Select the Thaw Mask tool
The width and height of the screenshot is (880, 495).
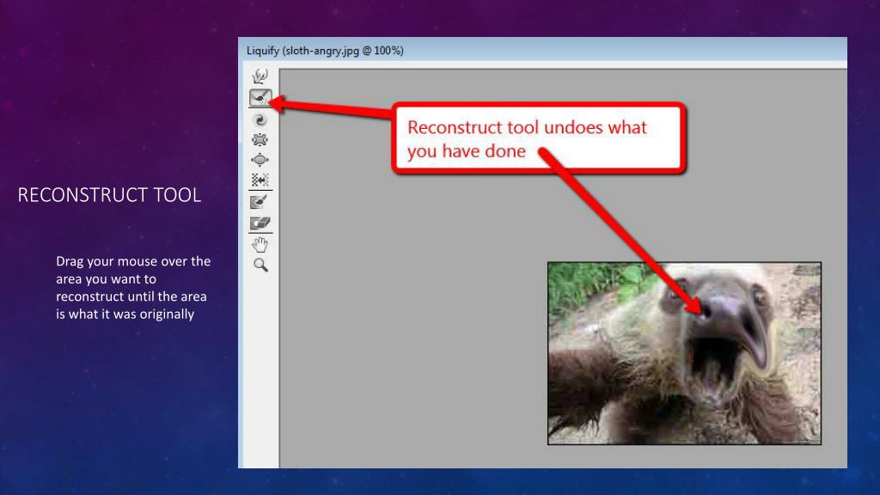pos(260,223)
